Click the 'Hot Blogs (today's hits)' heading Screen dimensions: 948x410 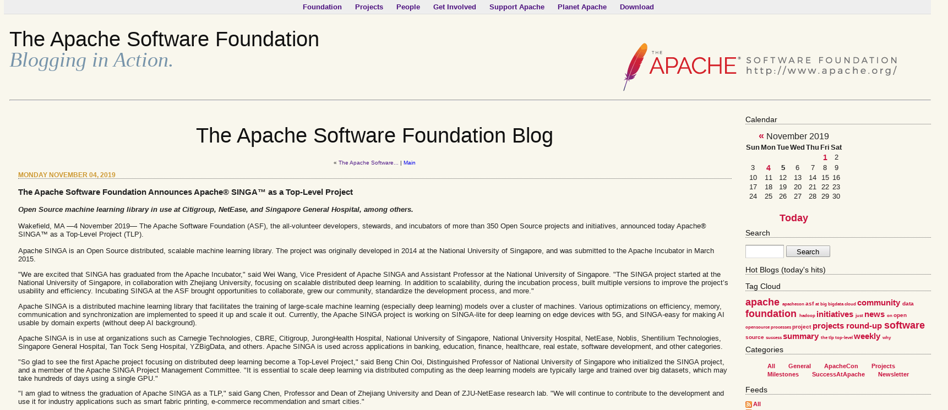click(x=785, y=270)
